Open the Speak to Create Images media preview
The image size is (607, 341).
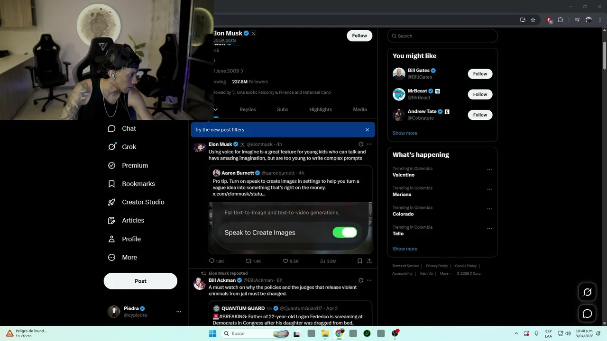291,228
